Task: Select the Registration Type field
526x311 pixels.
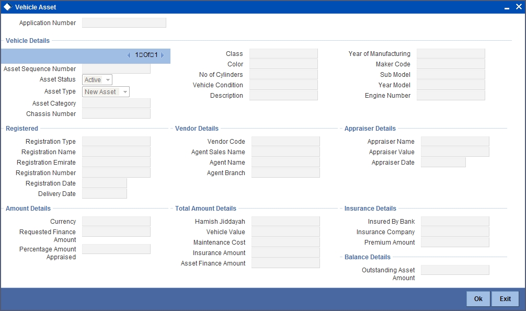Action: 116,142
